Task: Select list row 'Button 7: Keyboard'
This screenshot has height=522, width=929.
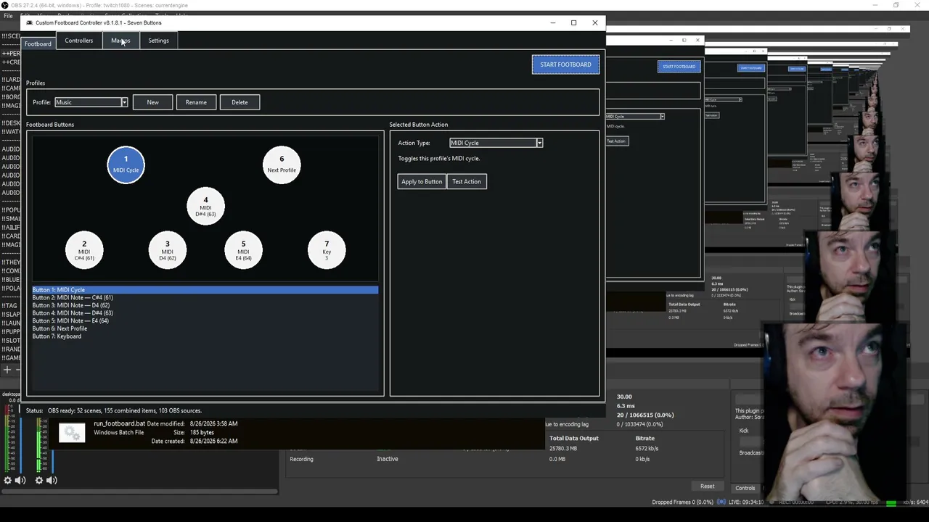Action: (x=205, y=336)
